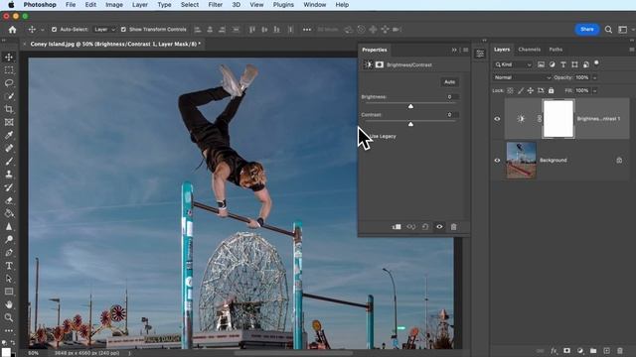Select the Dodge tool
This screenshot has height=357, width=636.
(x=9, y=239)
